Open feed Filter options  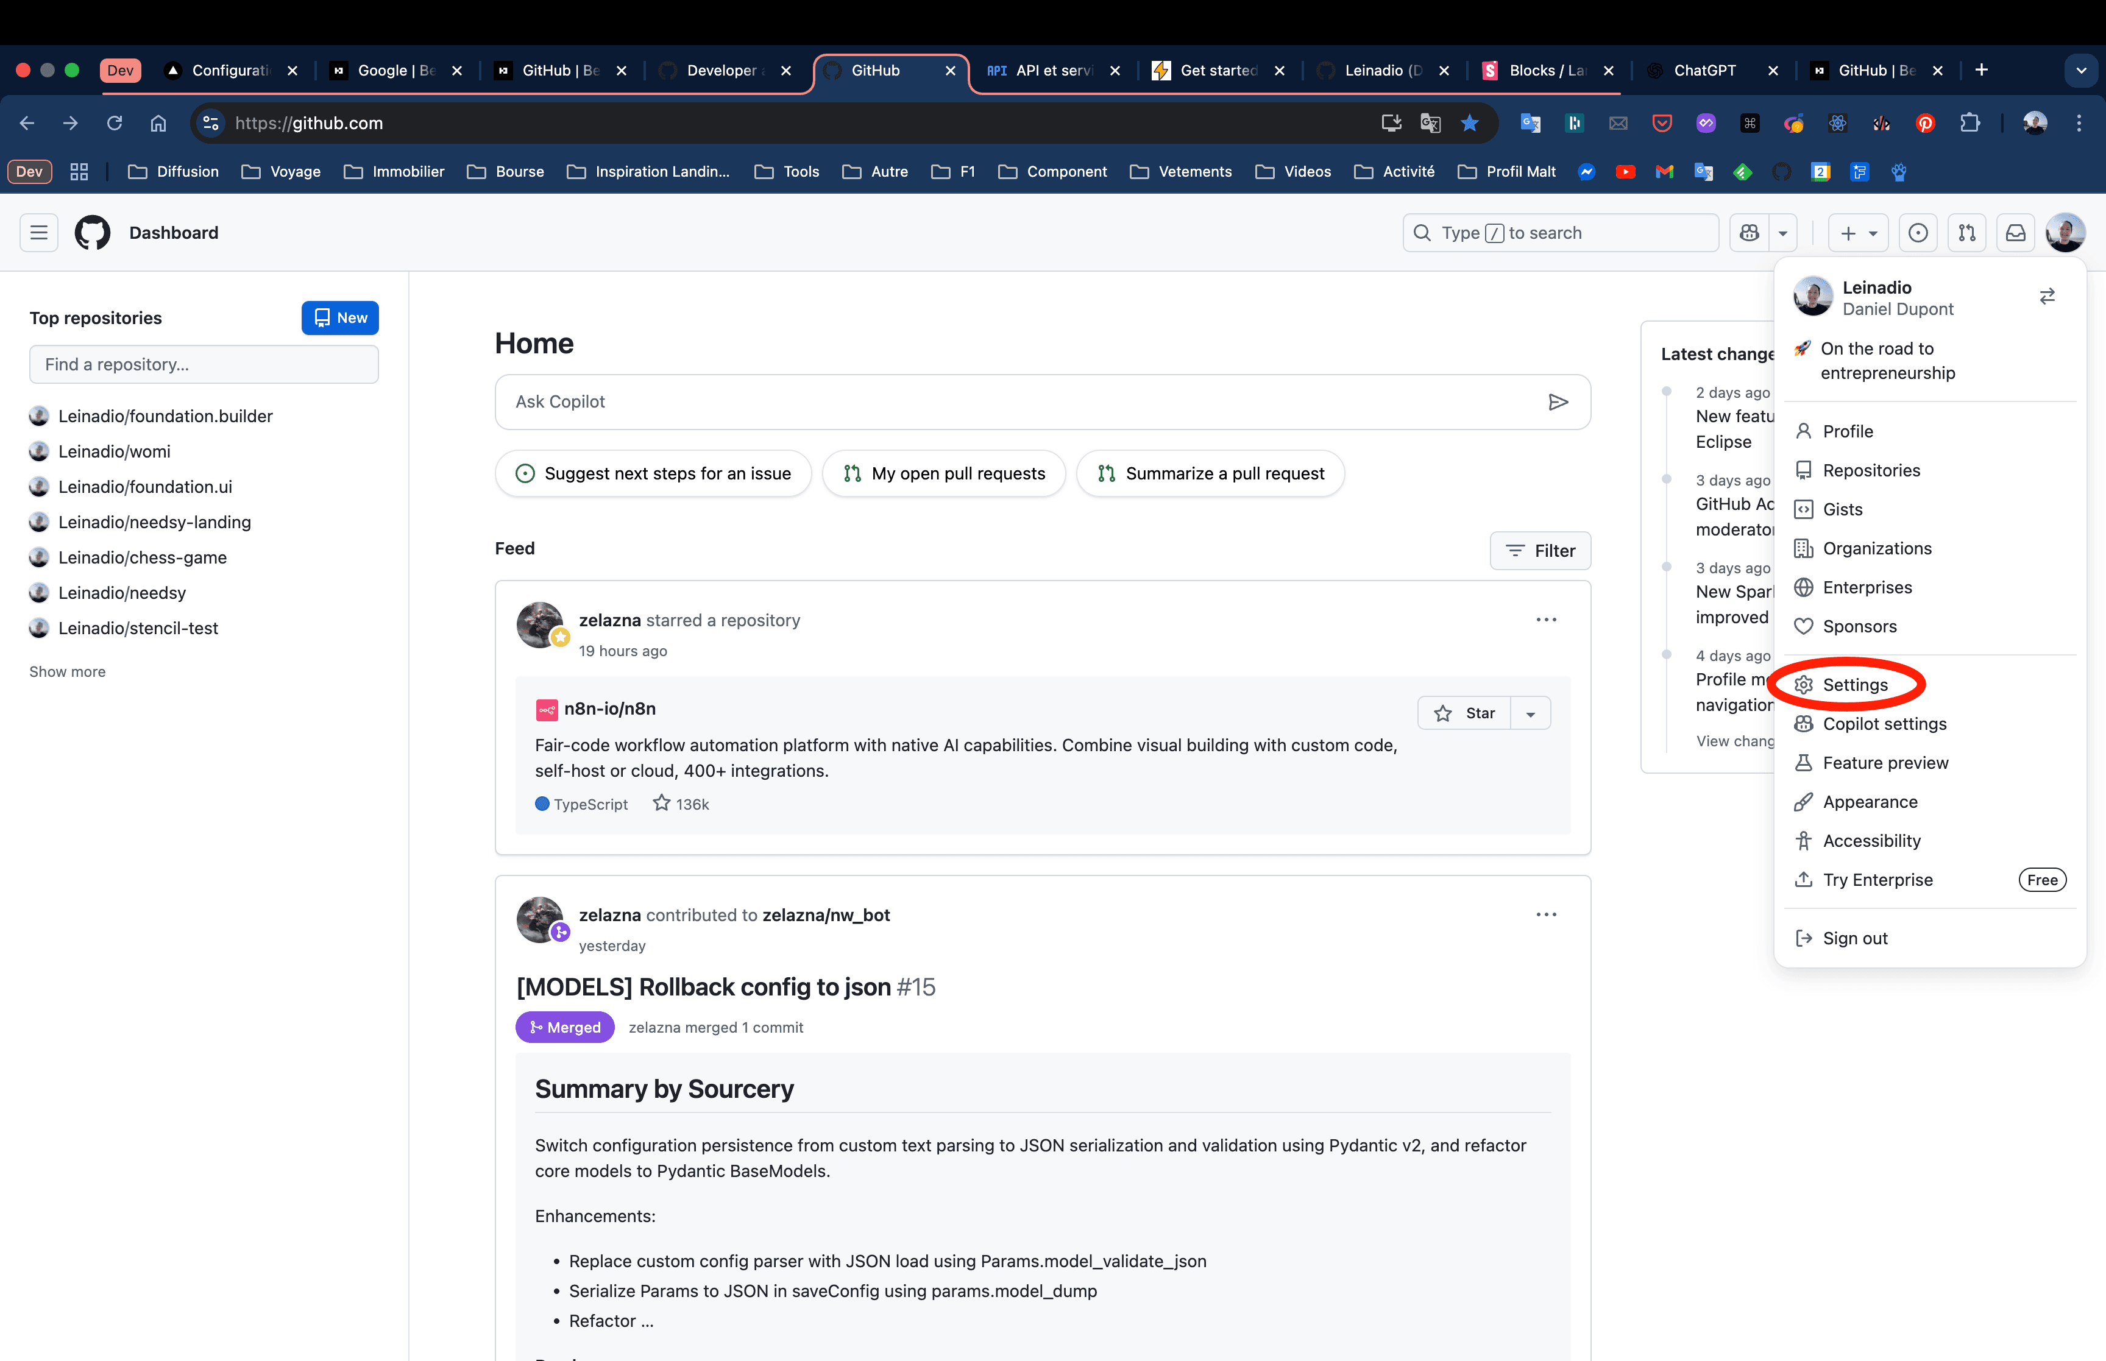(1539, 551)
